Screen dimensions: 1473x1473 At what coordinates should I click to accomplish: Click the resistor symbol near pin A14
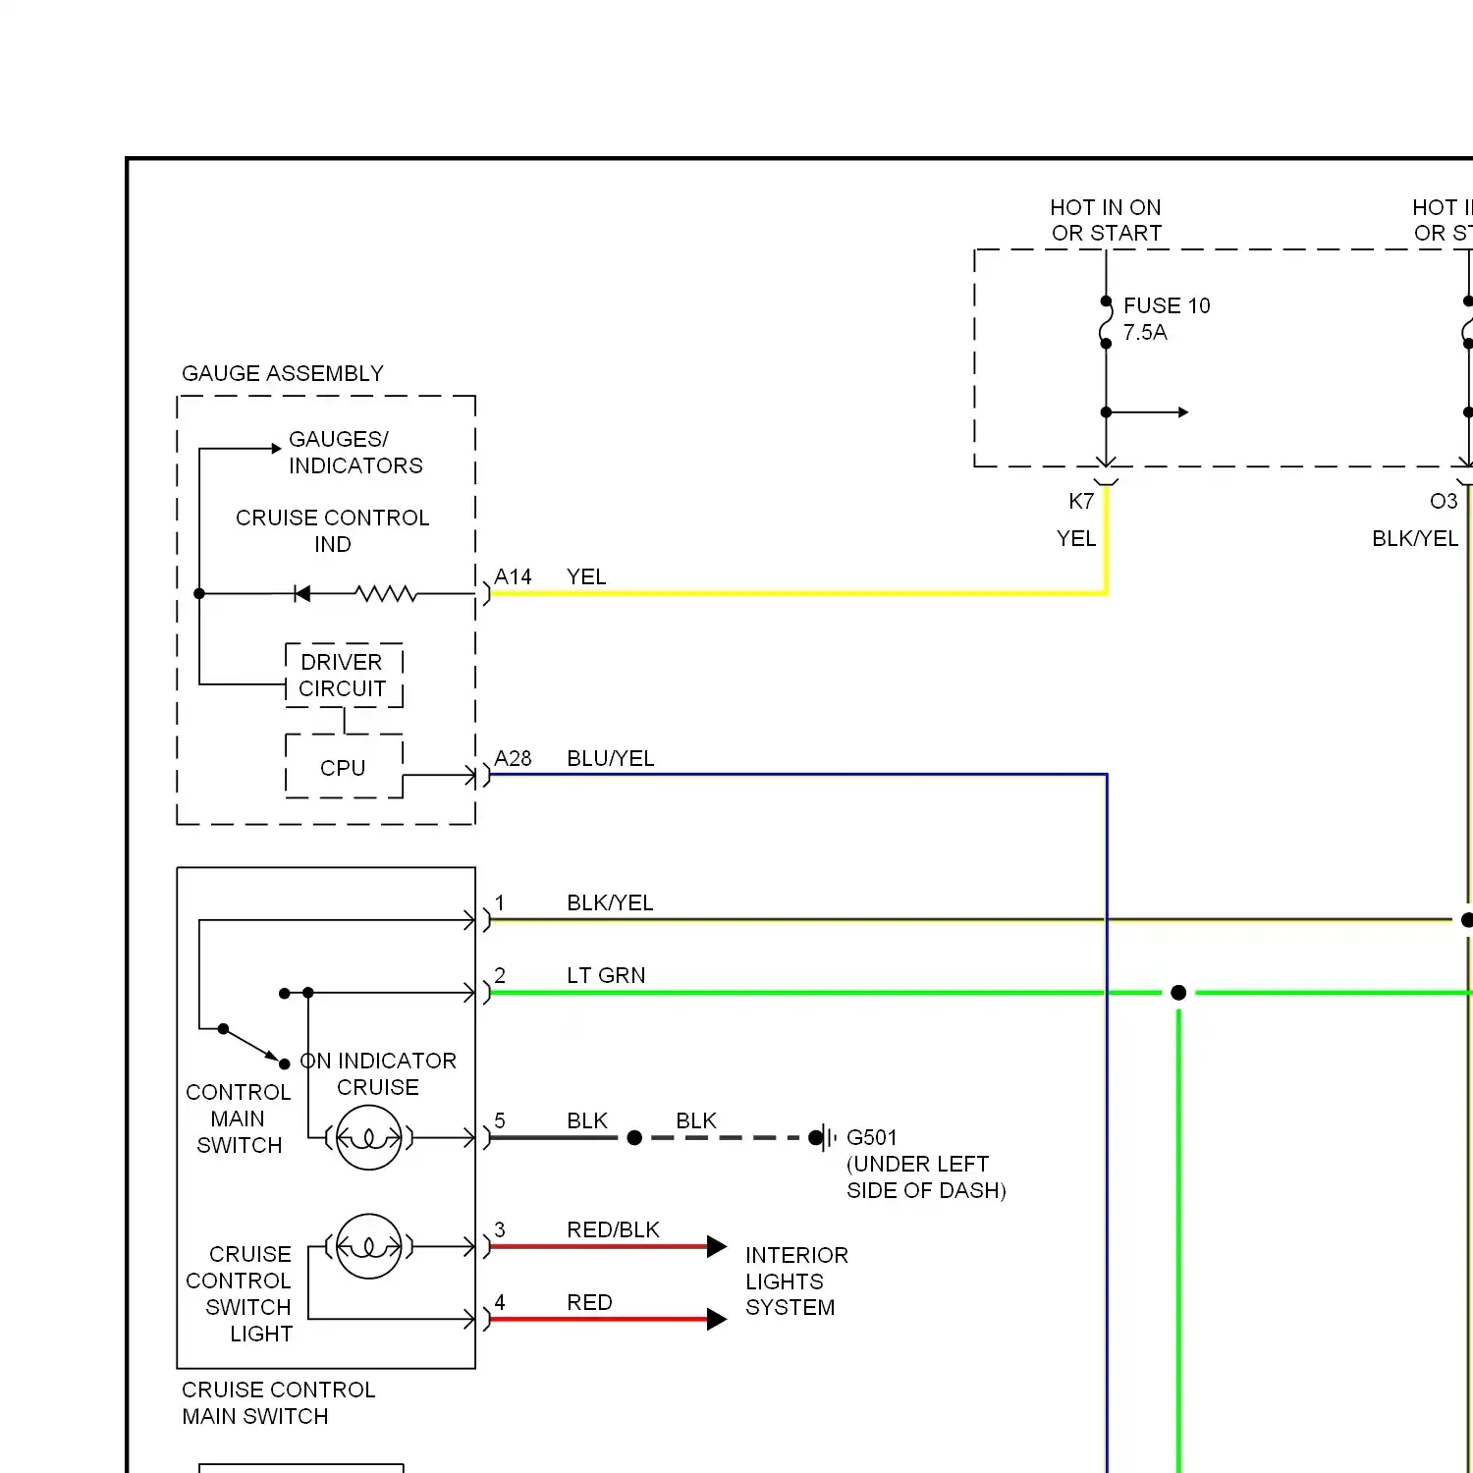click(x=386, y=593)
